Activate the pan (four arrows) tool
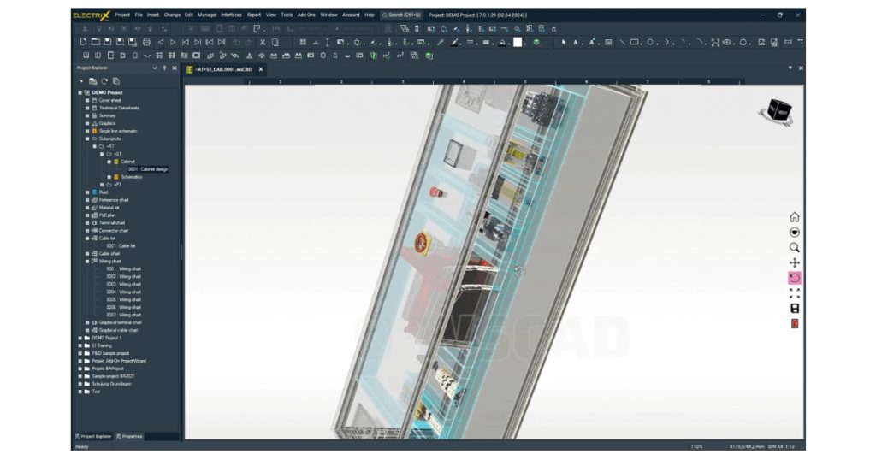This screenshot has width=876, height=460. [x=795, y=262]
